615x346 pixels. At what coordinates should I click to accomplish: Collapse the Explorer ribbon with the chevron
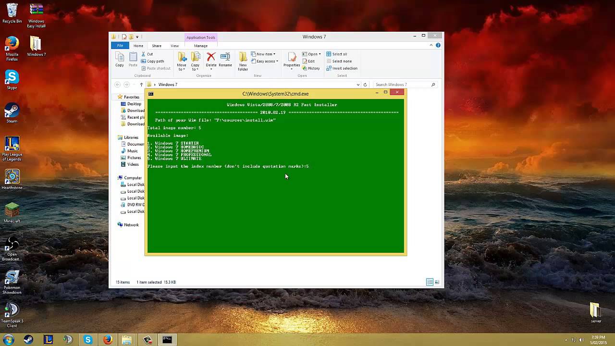click(x=431, y=46)
